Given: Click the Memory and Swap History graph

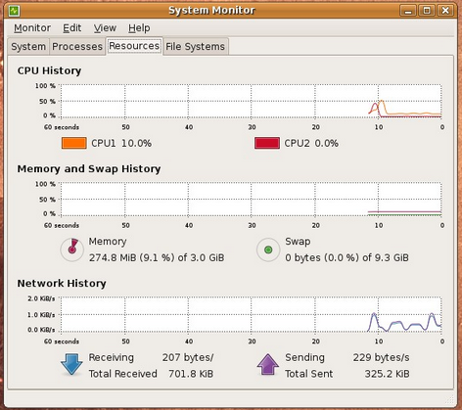Looking at the screenshot, I should click(252, 200).
